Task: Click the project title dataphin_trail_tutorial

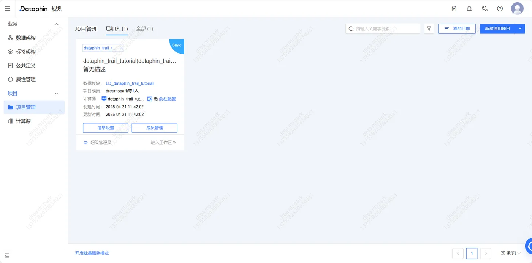Action: click(x=130, y=61)
